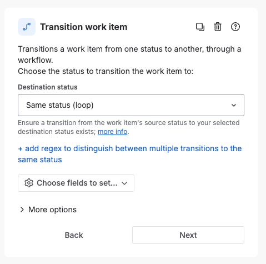This screenshot has width=266, height=264.
Task: Go back with the Back button
Action: coord(74,235)
